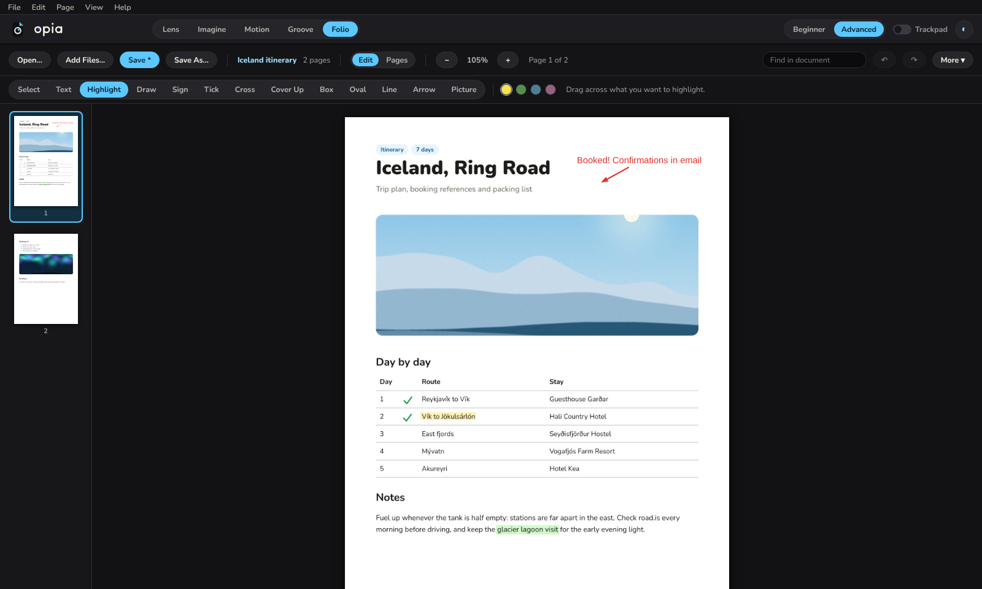This screenshot has width=982, height=589.
Task: Choose the Text tool
Action: point(64,90)
